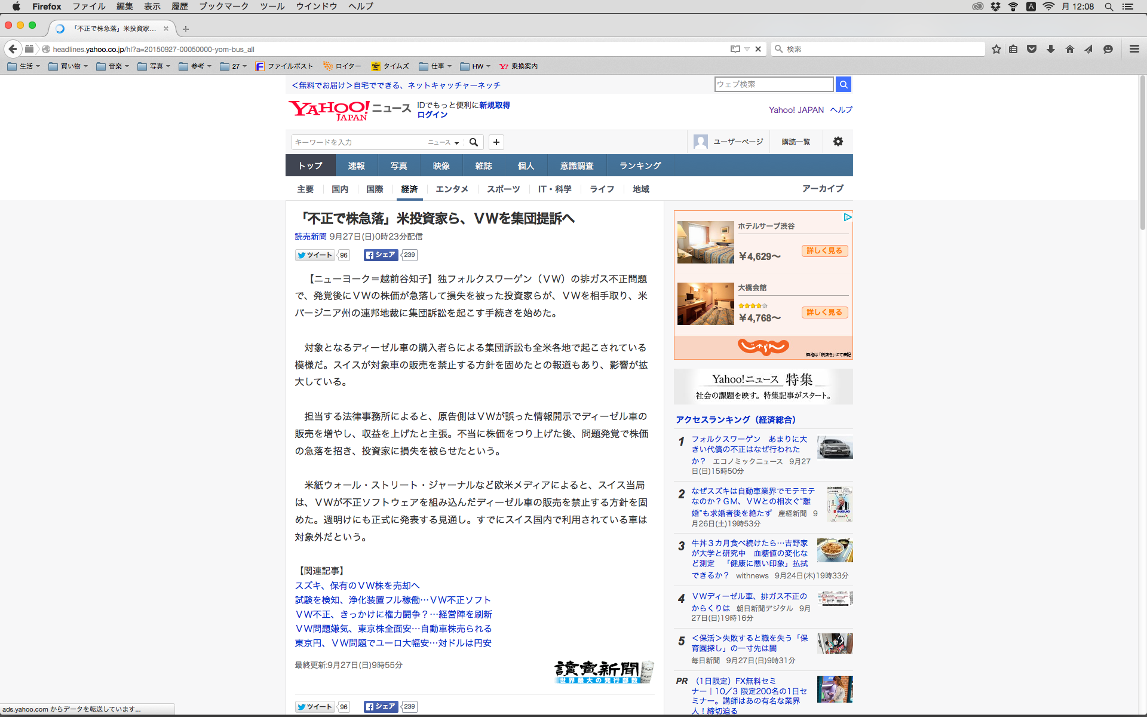
Task: Toggle reader view icon in address bar
Action: coord(735,49)
